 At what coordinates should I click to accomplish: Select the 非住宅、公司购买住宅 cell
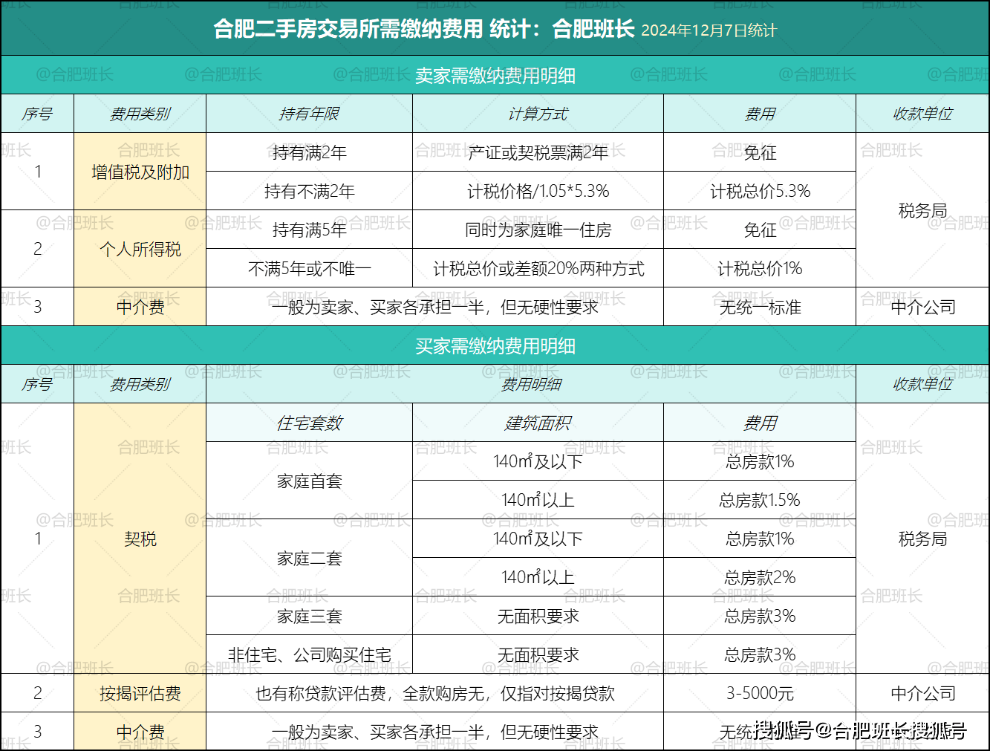309,654
